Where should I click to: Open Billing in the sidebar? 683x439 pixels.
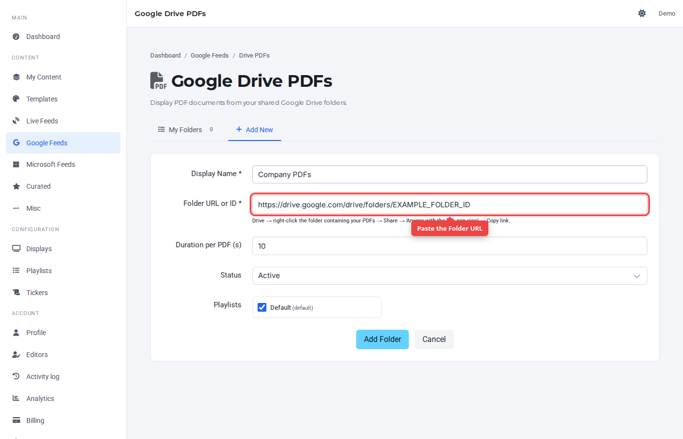(x=63, y=420)
